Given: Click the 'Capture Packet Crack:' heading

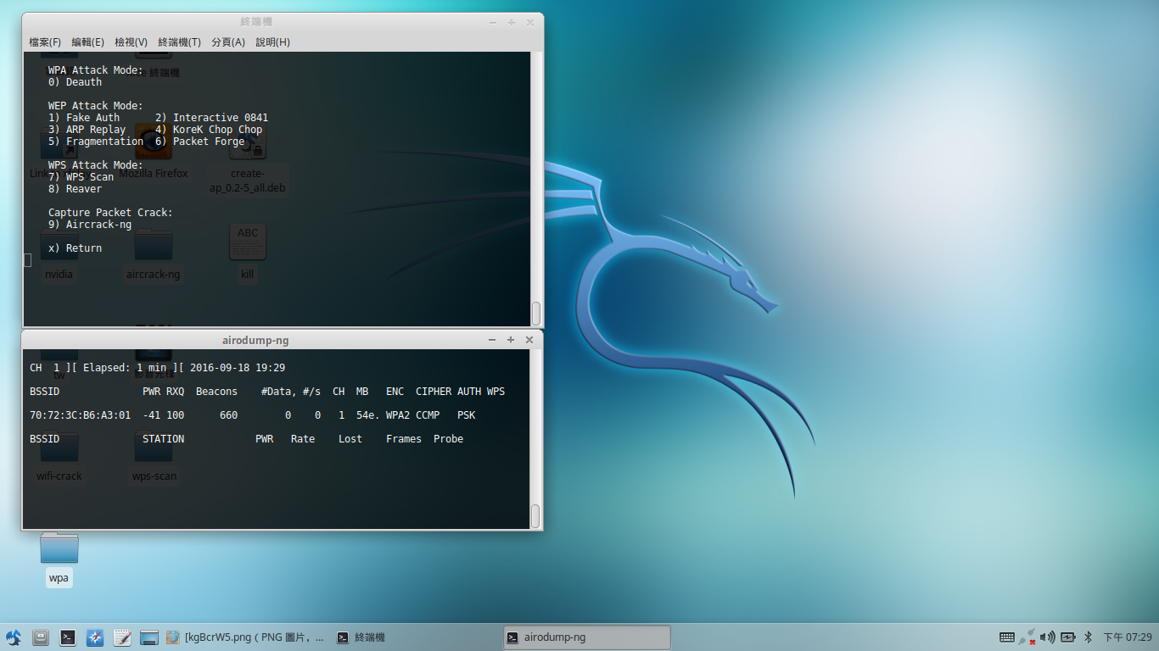Looking at the screenshot, I should pyautogui.click(x=110, y=213).
